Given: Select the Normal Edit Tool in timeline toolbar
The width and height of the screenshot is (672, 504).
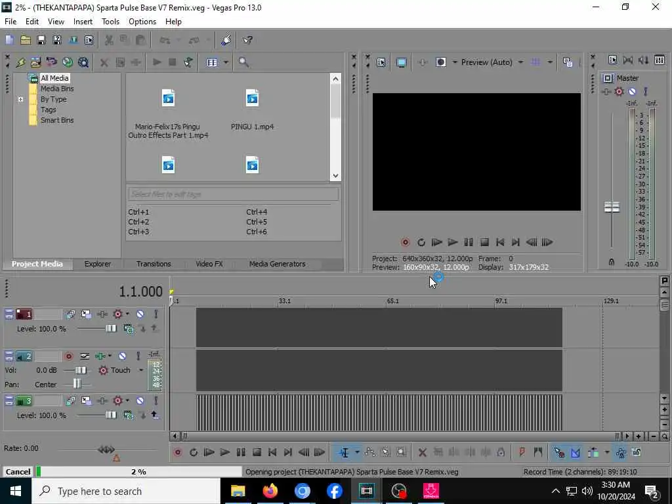Looking at the screenshot, I should 344,452.
